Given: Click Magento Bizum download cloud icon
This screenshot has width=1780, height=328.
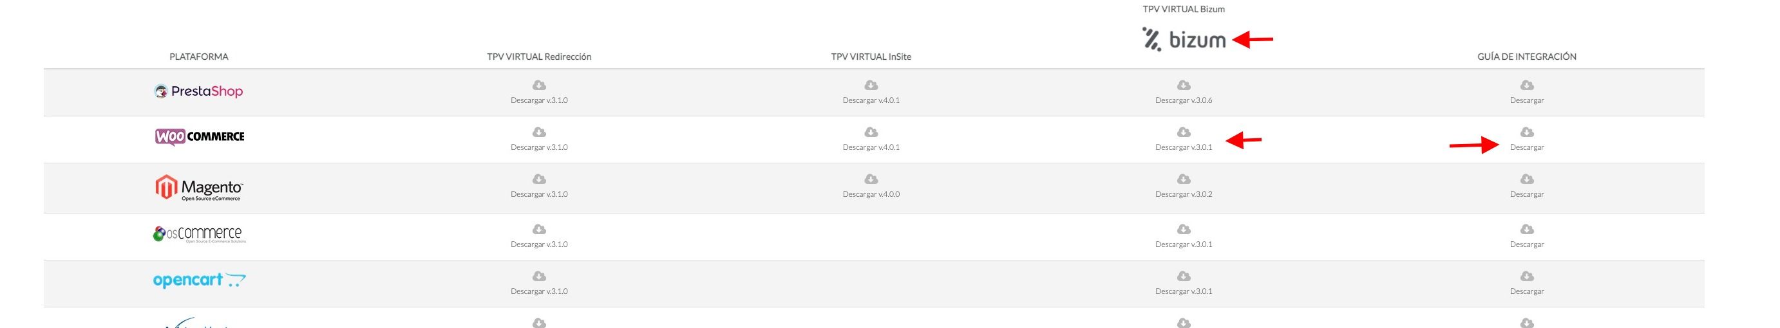Looking at the screenshot, I should [x=1184, y=179].
